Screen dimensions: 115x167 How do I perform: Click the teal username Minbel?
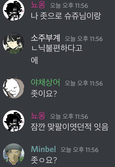44,149
